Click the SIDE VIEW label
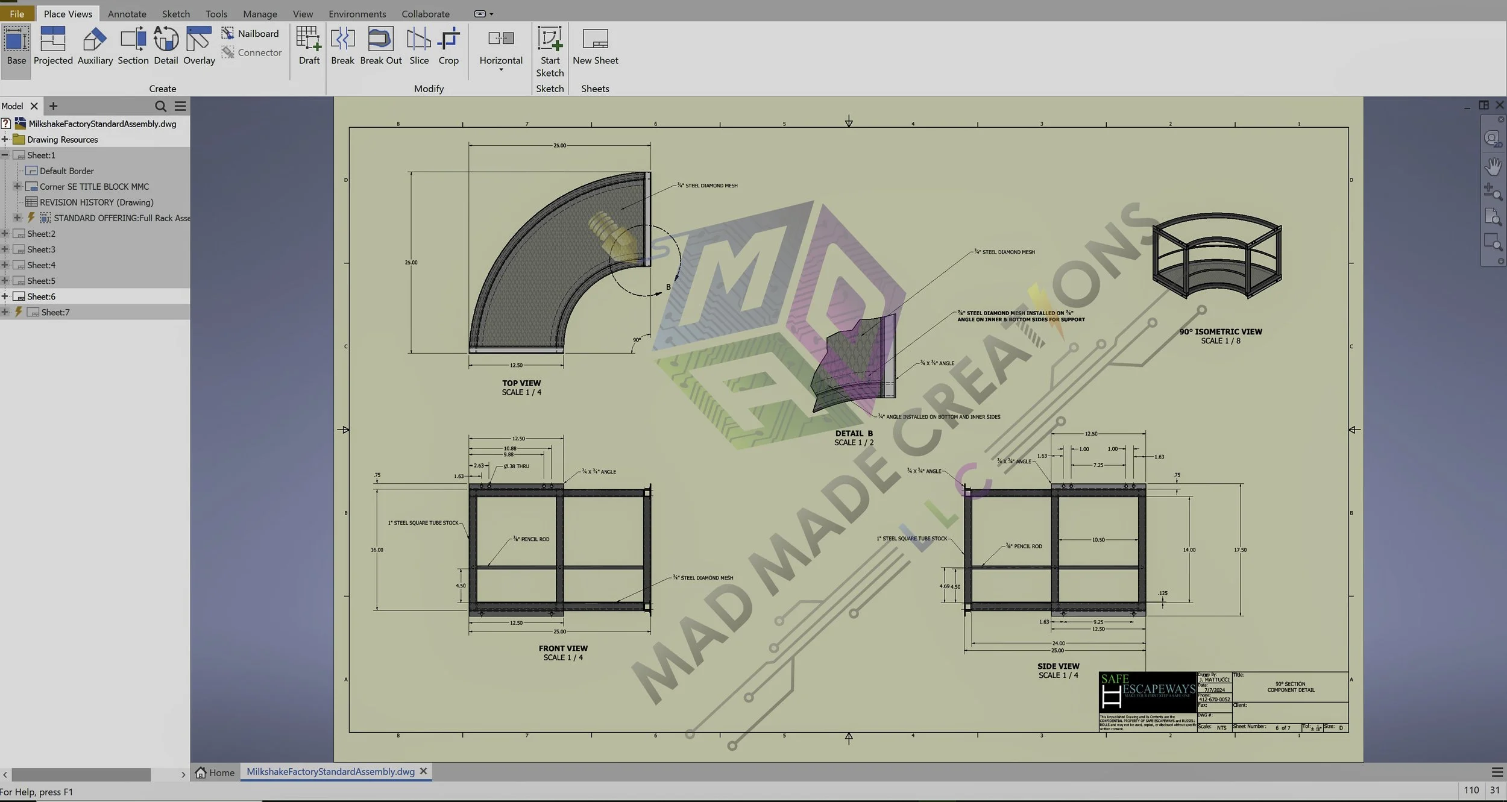This screenshot has width=1507, height=802. click(1059, 666)
